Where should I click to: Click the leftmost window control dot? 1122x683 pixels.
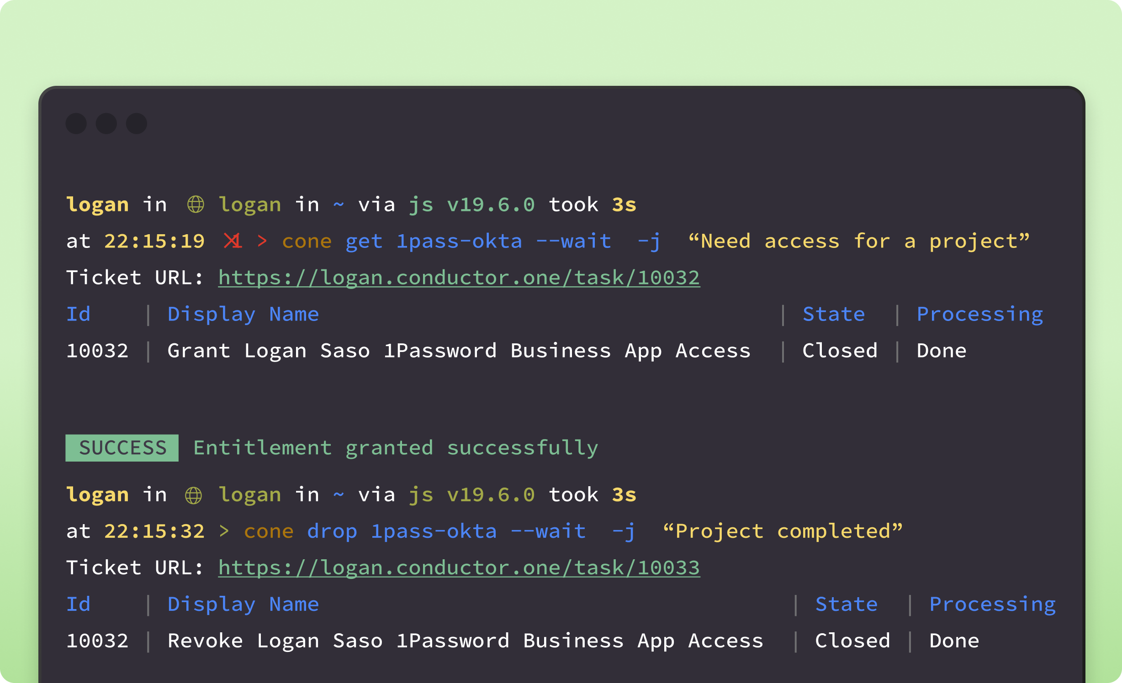coord(76,123)
